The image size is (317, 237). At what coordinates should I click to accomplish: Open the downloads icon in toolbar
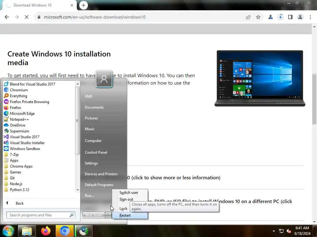(x=280, y=17)
